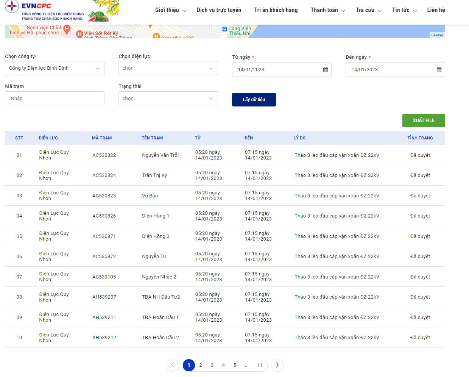Open the Trạng thái dropdown

168,99
